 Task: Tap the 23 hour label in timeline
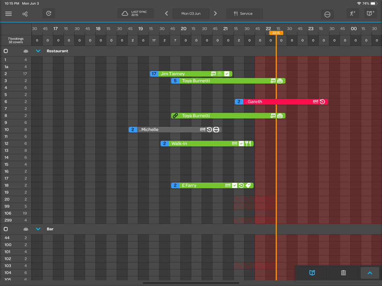[x=311, y=29]
